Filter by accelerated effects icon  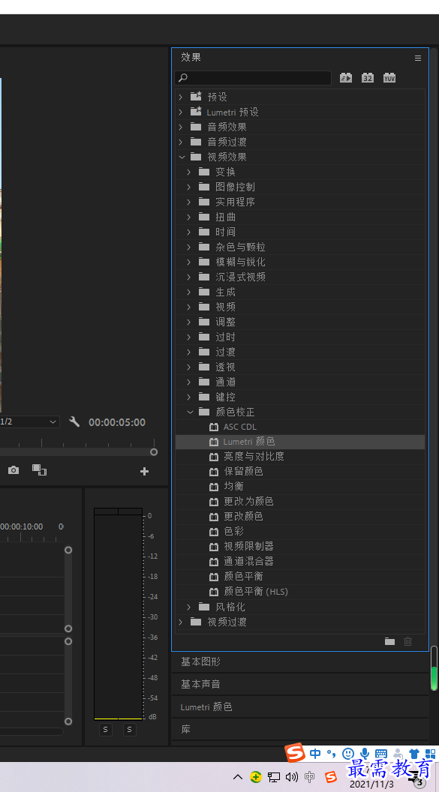(345, 78)
